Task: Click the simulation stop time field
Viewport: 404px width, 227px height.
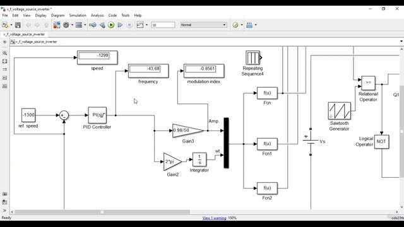Action: [x=163, y=25]
